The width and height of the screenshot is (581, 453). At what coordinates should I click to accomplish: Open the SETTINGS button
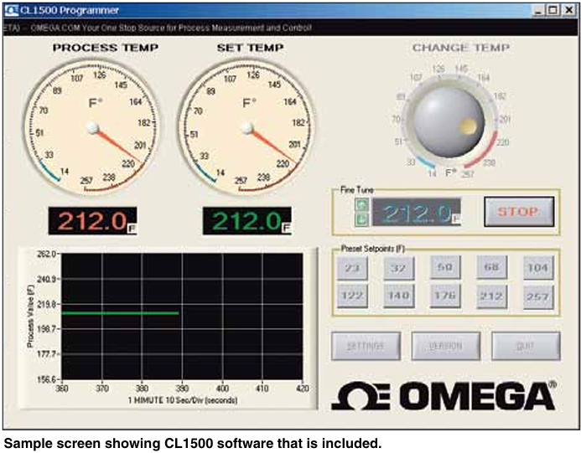(365, 346)
